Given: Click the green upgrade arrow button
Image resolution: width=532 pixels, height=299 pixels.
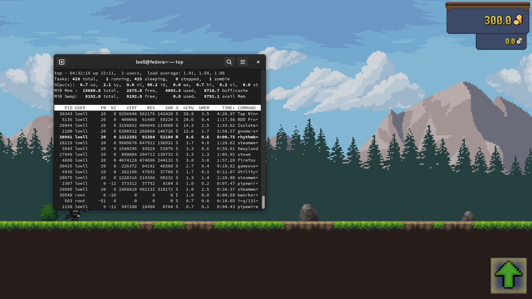Looking at the screenshot, I should (x=508, y=275).
